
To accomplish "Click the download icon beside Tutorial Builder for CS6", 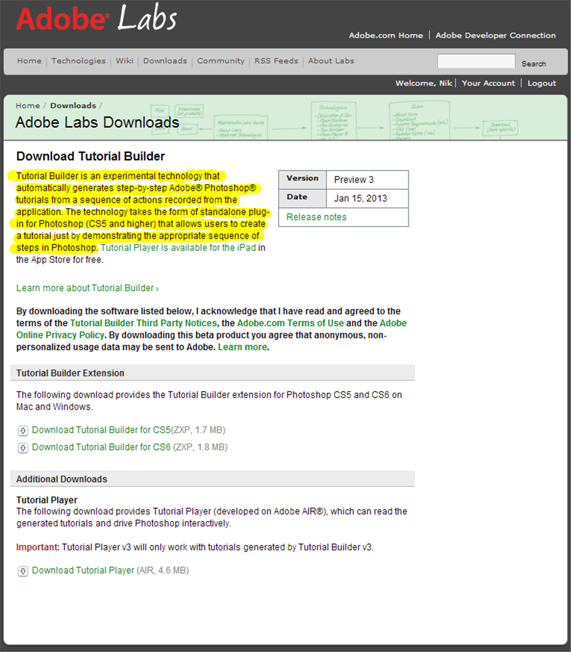I will point(23,448).
